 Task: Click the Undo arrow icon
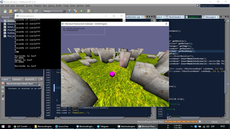point(30,11)
